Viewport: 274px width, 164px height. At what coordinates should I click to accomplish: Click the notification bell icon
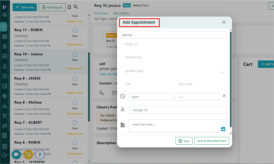point(69,7)
